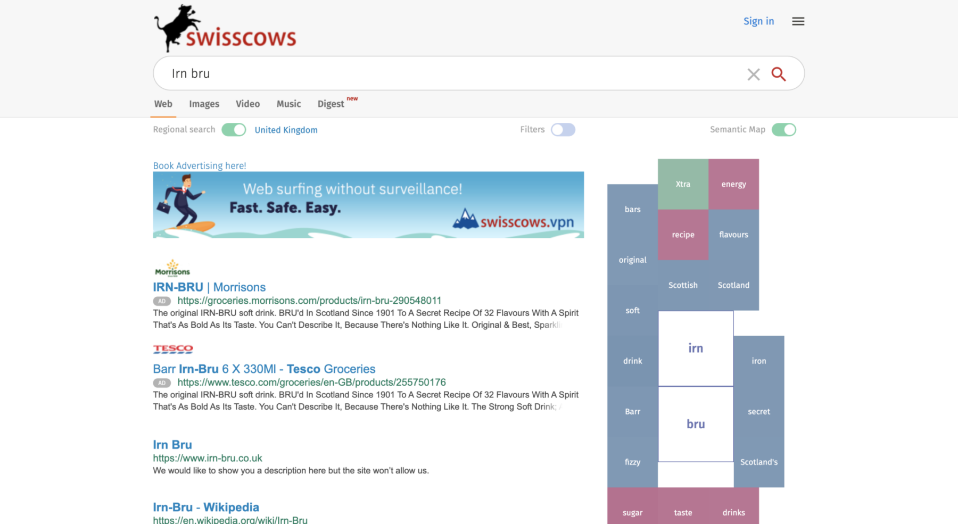Click the Swisscows logo
The width and height of the screenshot is (958, 524).
click(x=225, y=28)
